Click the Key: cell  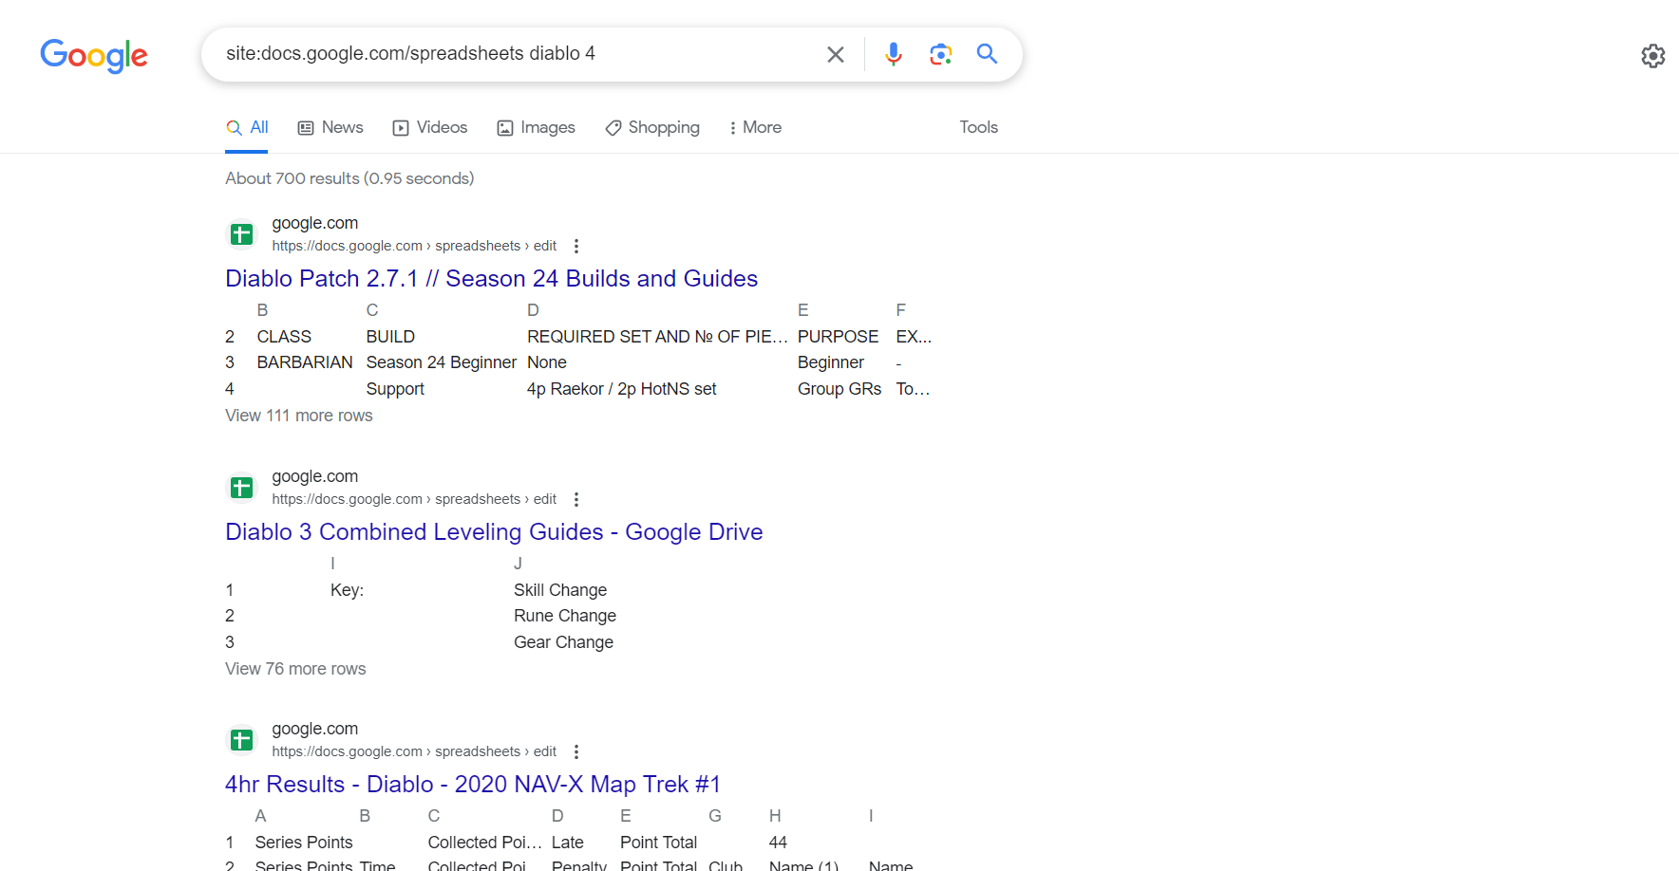[348, 590]
